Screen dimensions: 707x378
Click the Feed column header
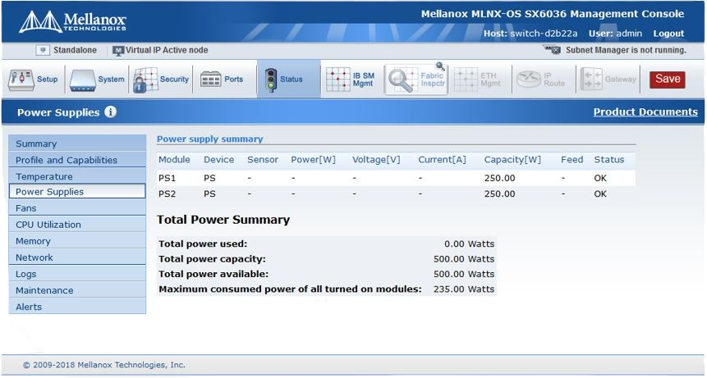tap(572, 160)
